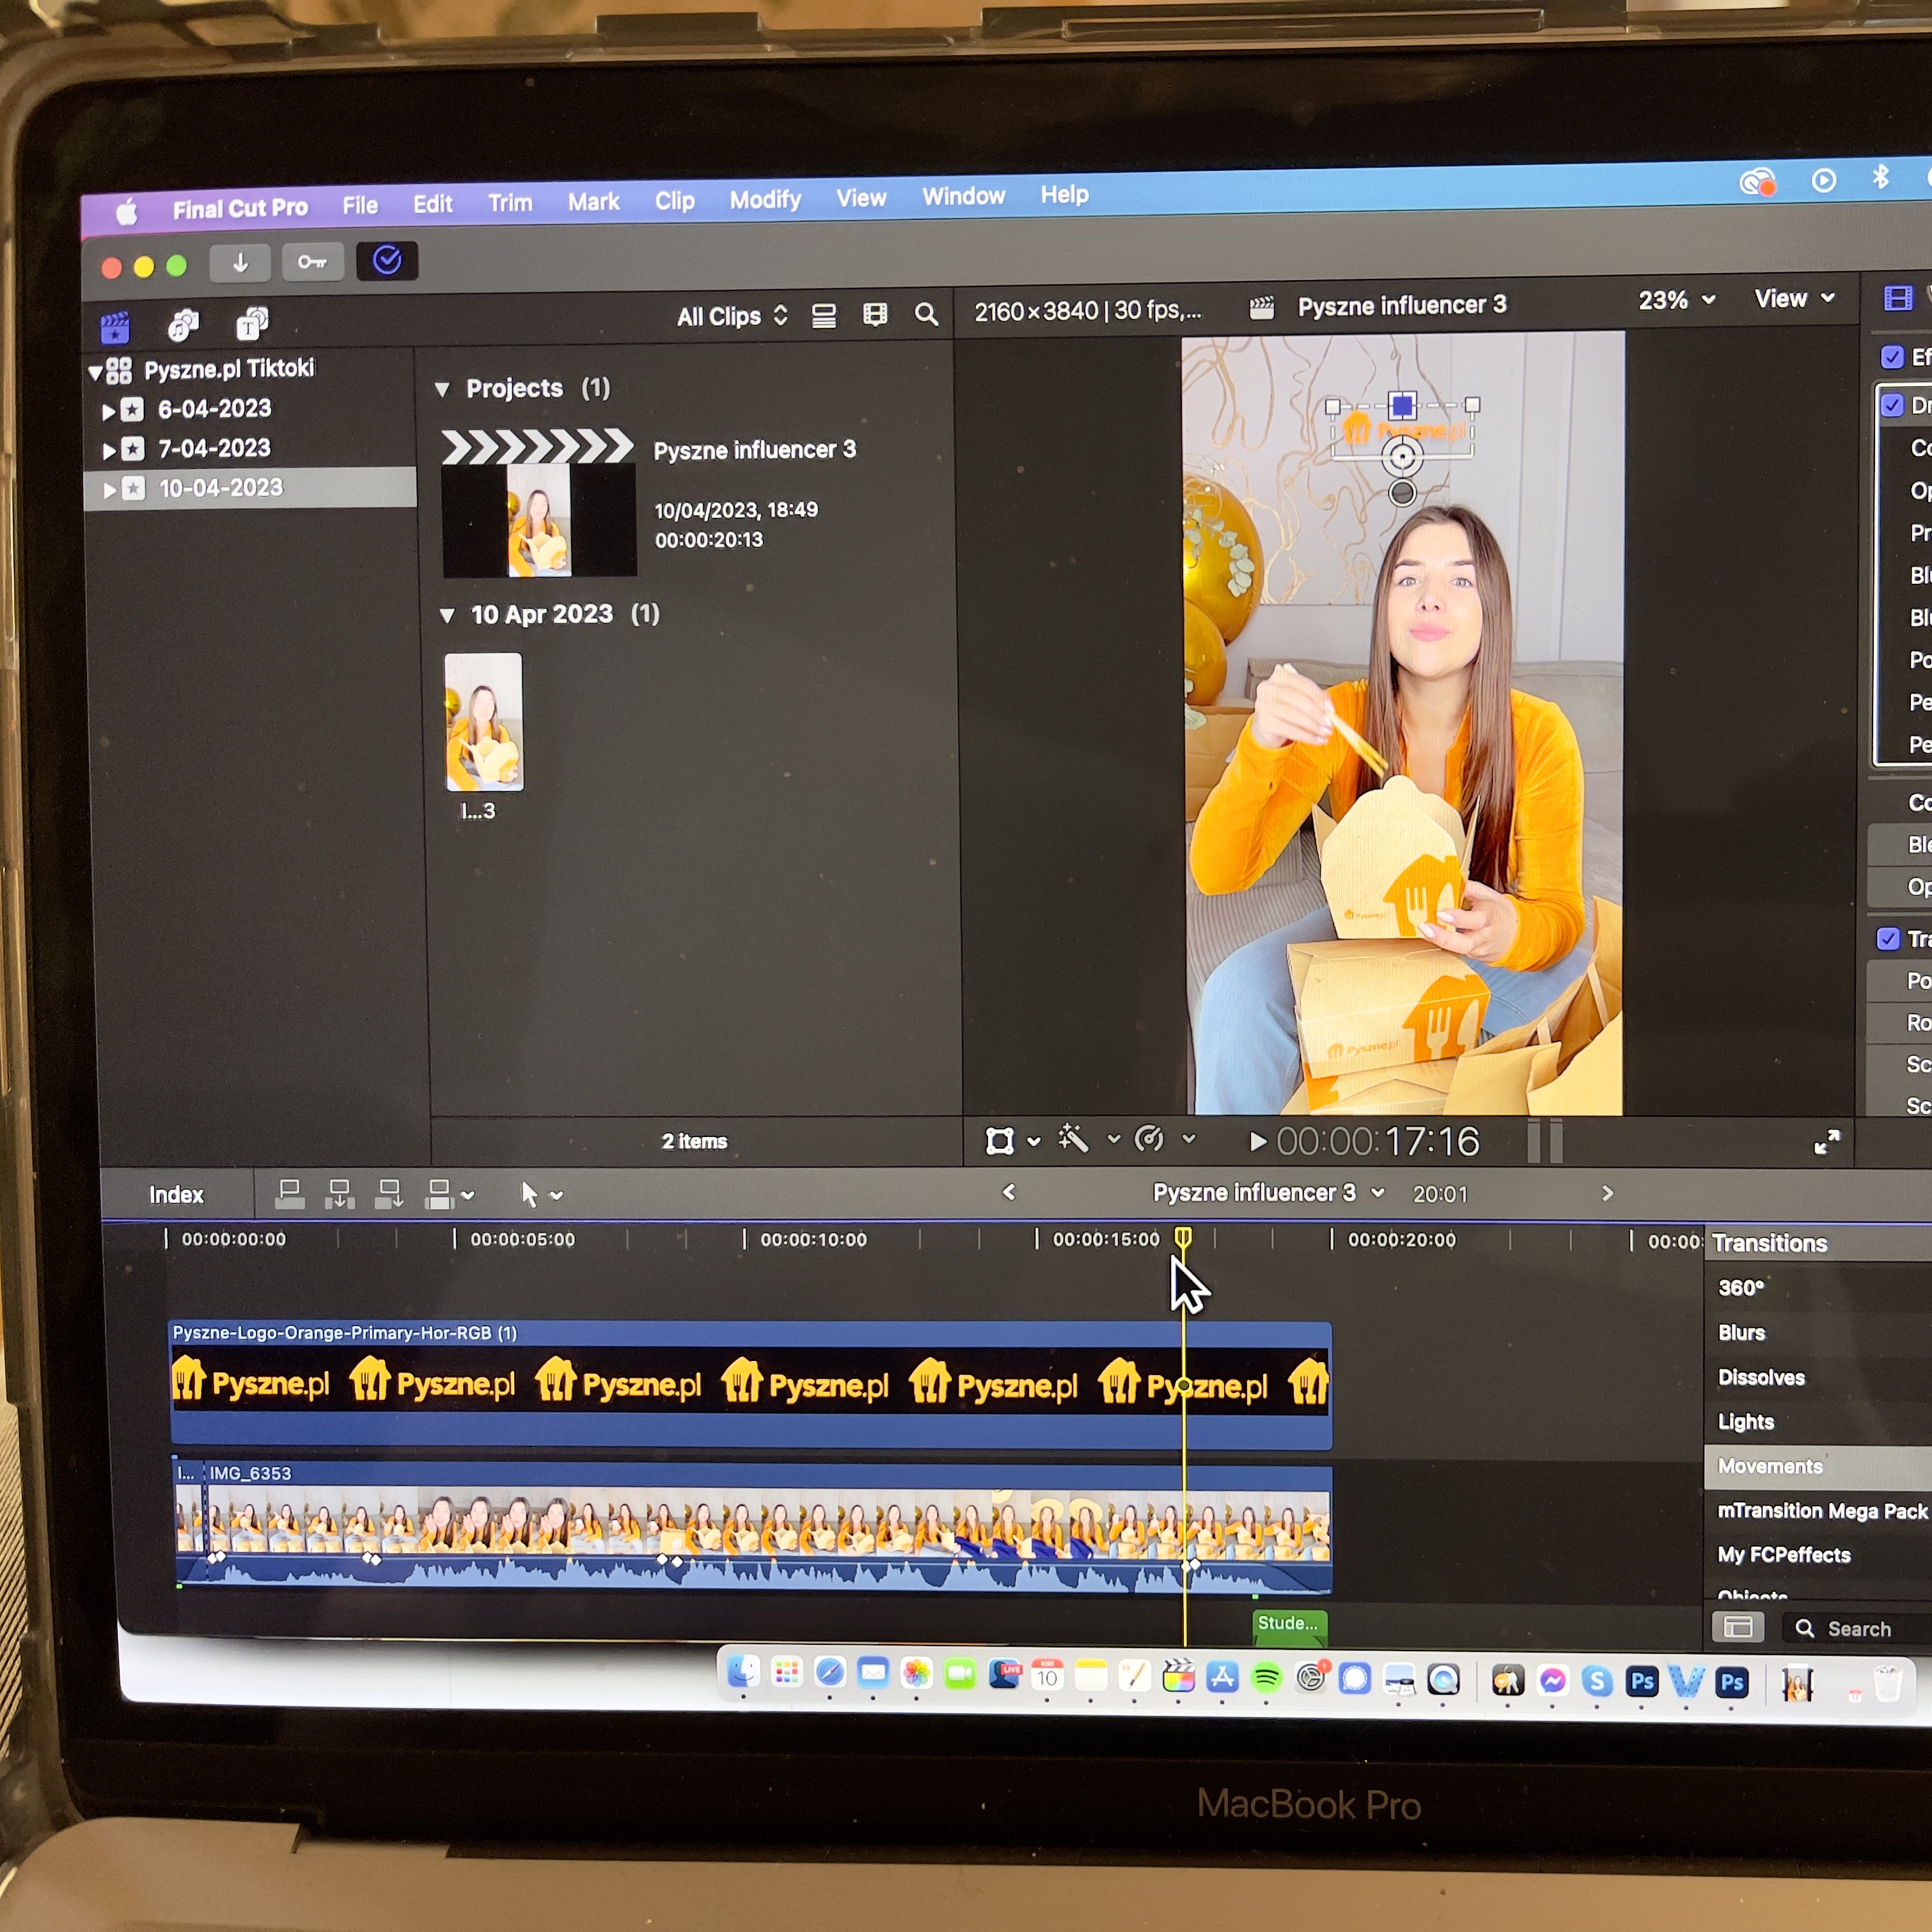Show video inspector filmstrip icon
The image size is (1932, 1932).
pos(1897,298)
